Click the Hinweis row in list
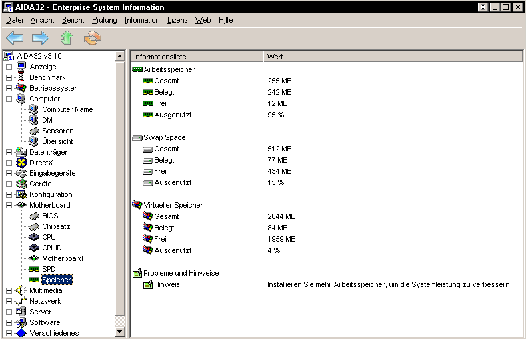526x339 pixels. click(x=327, y=285)
